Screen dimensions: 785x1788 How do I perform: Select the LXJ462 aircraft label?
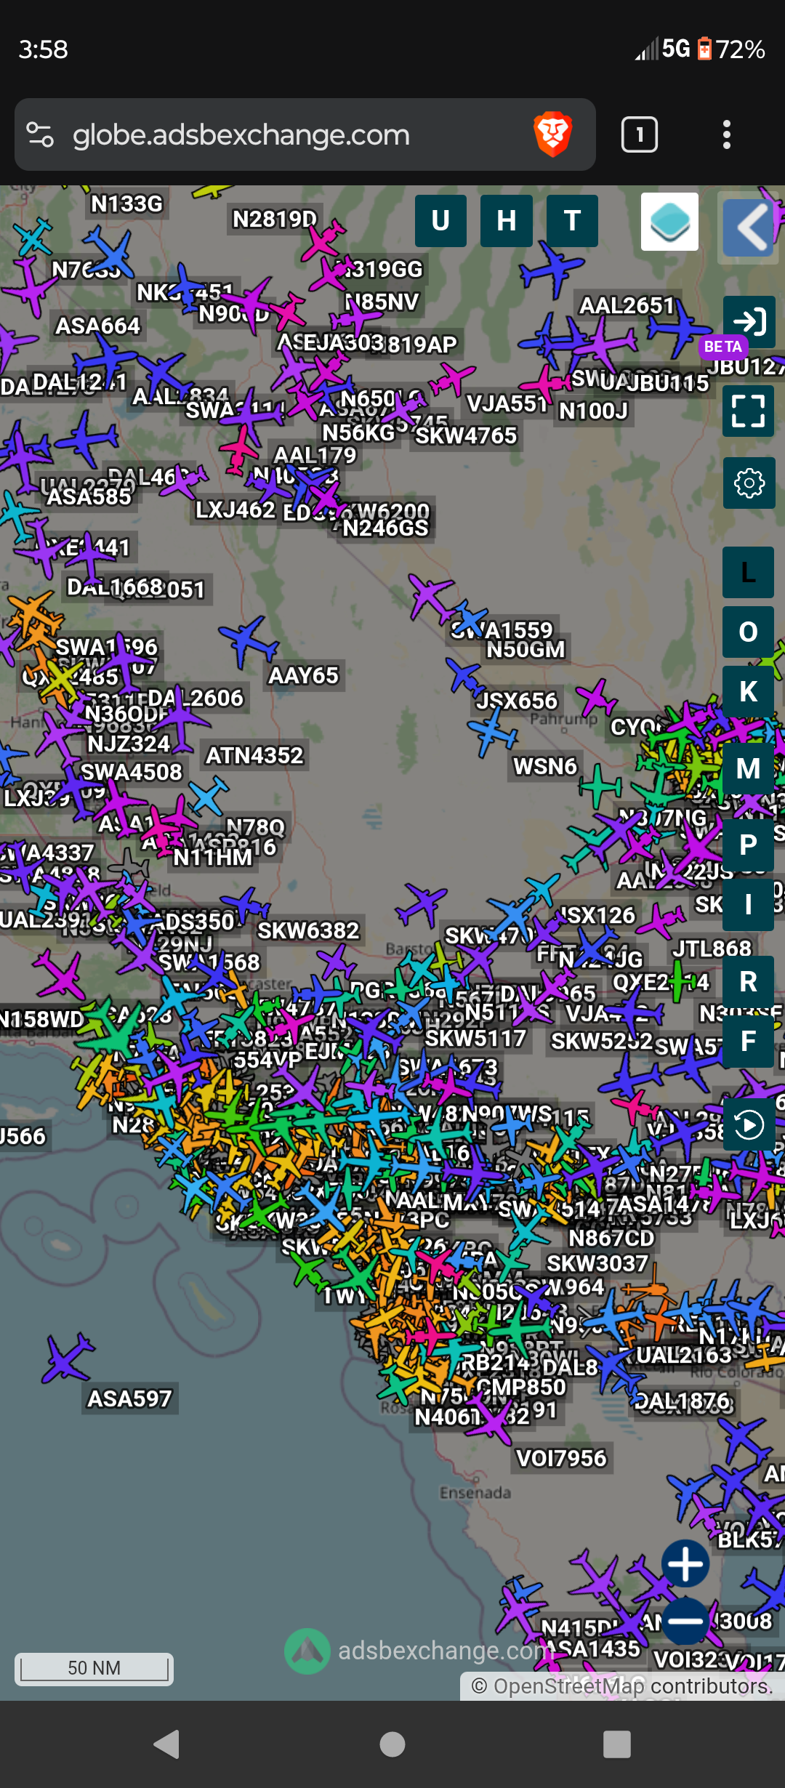pyautogui.click(x=235, y=510)
